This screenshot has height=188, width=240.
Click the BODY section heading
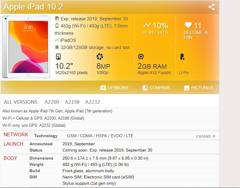pos(11,158)
